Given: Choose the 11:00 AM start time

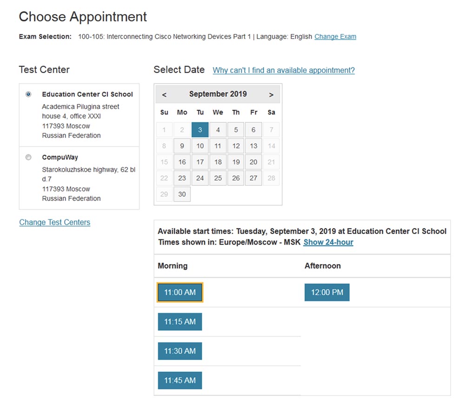Looking at the screenshot, I should coord(180,293).
